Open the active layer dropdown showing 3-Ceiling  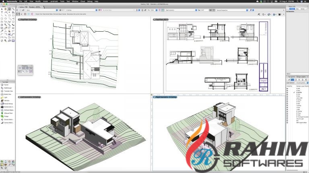coord(81,10)
